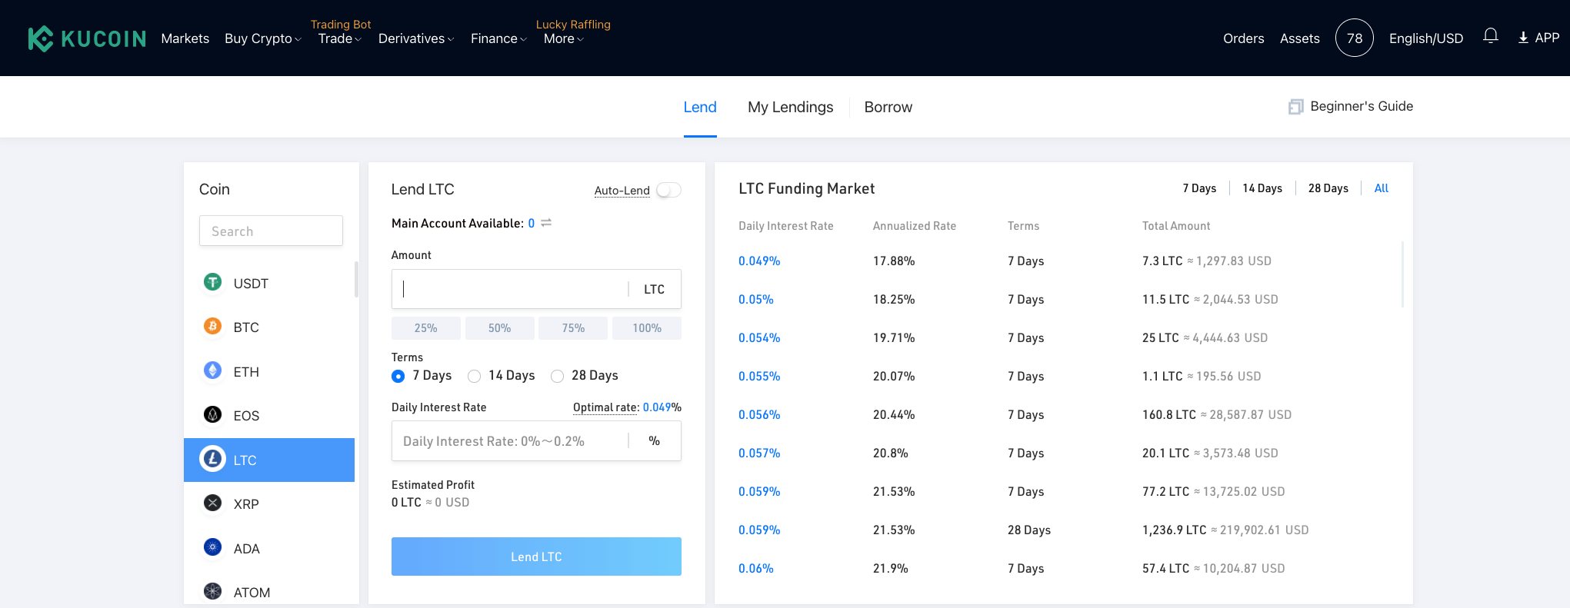Open Assets in the top bar
1570x608 pixels.
(1300, 38)
